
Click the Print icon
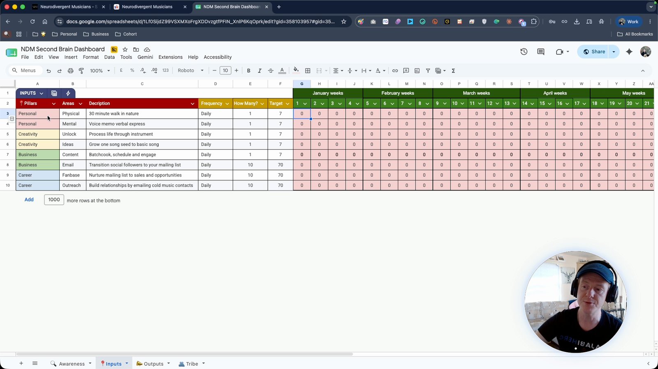[70, 71]
